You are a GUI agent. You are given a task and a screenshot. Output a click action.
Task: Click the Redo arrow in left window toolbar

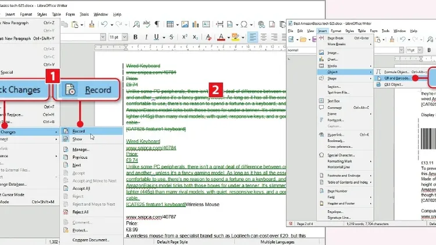(x=119, y=24)
